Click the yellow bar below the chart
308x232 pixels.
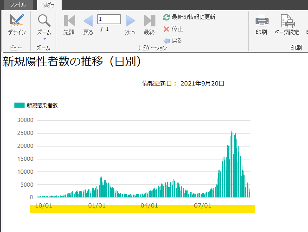[142, 209]
